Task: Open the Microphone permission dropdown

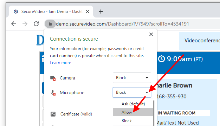Action: 132,92
